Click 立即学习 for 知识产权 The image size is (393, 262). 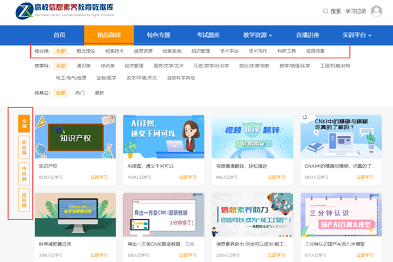pos(99,178)
